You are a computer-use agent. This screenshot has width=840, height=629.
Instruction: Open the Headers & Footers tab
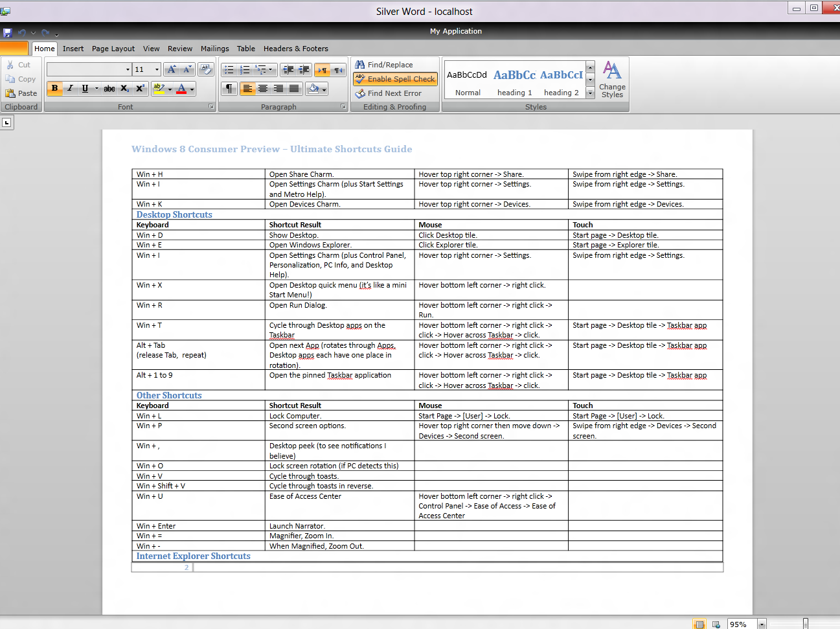tap(296, 49)
